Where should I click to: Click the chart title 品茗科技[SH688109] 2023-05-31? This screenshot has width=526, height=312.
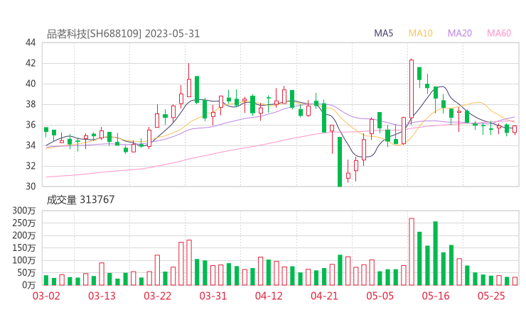pos(123,34)
